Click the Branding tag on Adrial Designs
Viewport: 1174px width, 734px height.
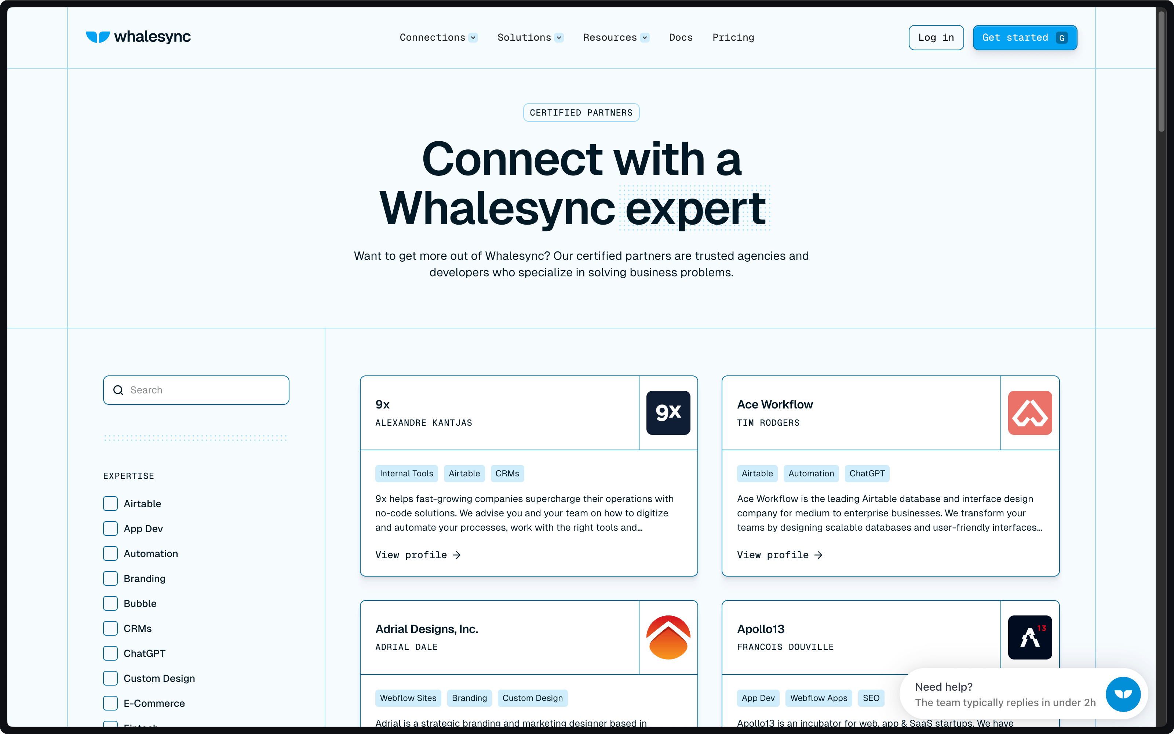pyautogui.click(x=469, y=698)
